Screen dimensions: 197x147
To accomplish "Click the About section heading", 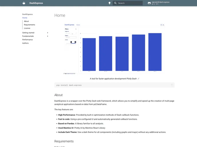I will click(58, 95).
